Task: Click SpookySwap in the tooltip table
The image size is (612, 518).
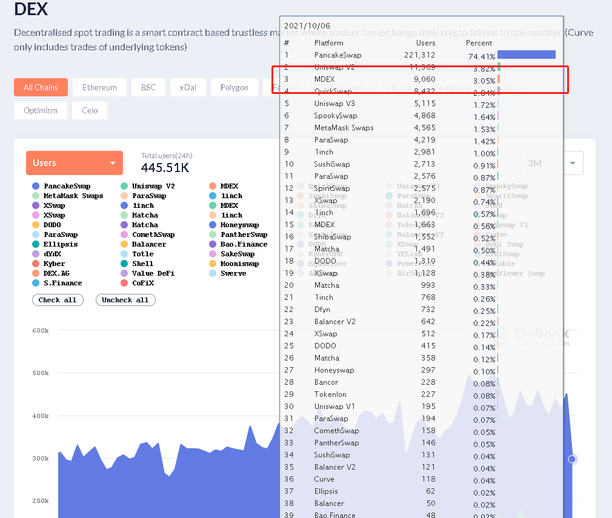Action: 336,116
